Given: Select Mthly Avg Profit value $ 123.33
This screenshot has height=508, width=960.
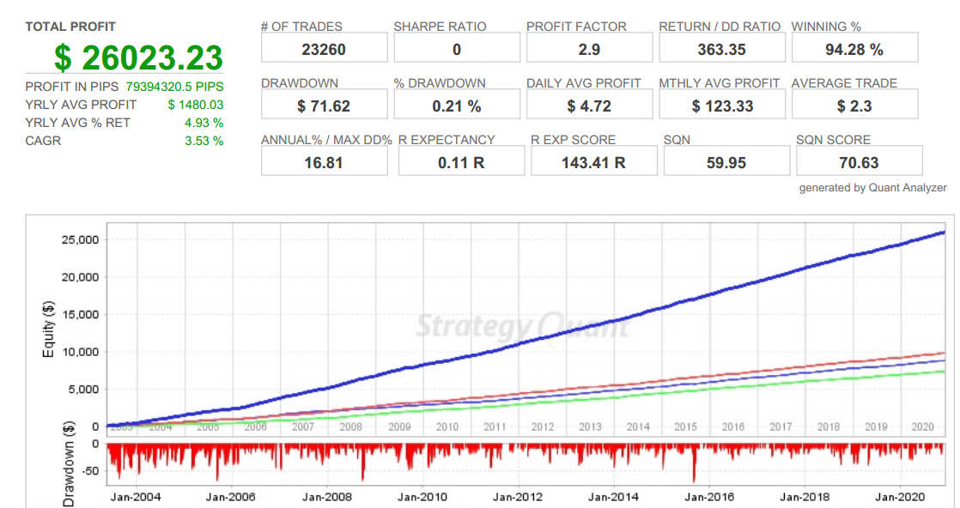Looking at the screenshot, I should coord(722,106).
